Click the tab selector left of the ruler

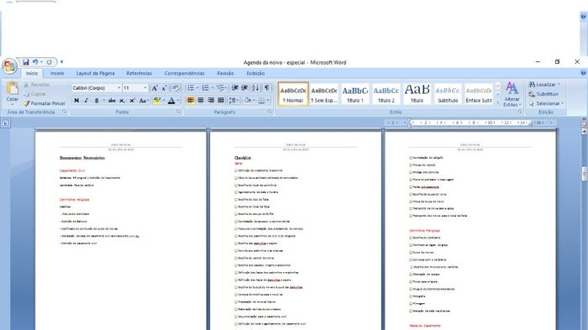[x=5, y=123]
